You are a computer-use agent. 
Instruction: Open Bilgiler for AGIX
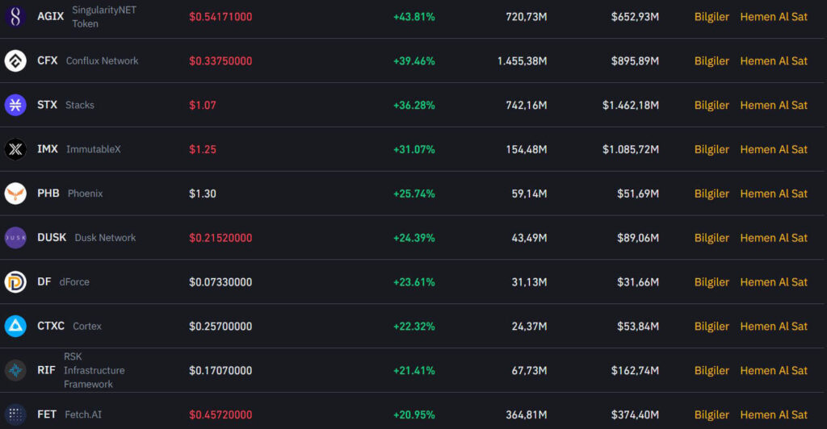712,17
